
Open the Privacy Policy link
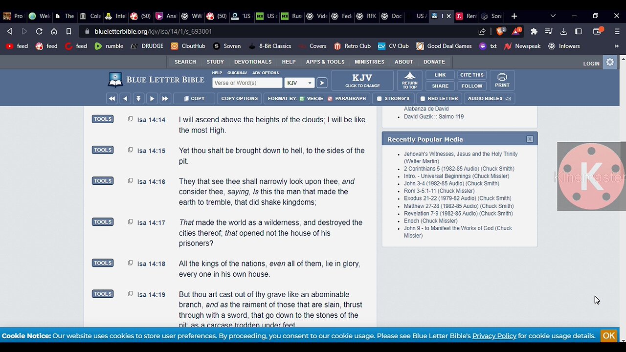pos(494,336)
